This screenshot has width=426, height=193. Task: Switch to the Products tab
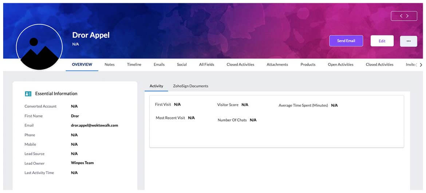(308, 65)
